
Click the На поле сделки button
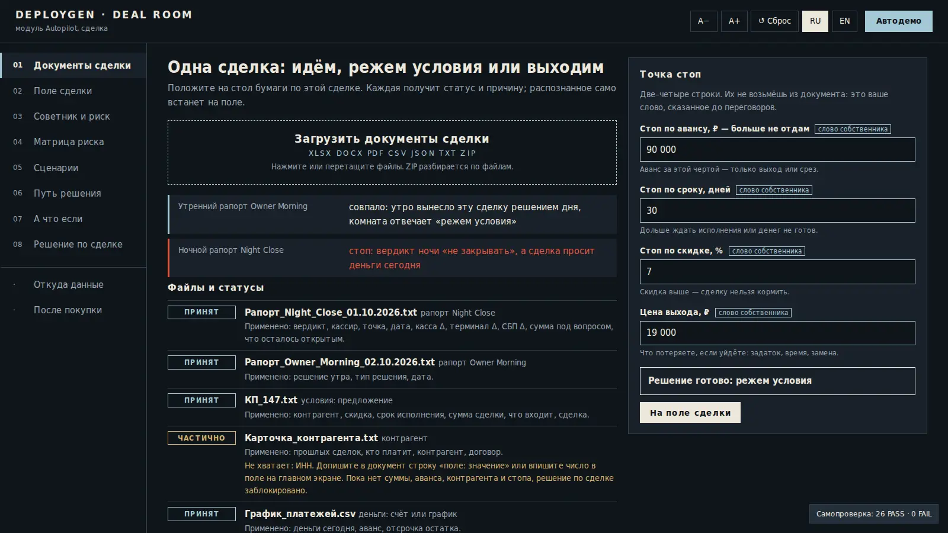click(x=690, y=413)
